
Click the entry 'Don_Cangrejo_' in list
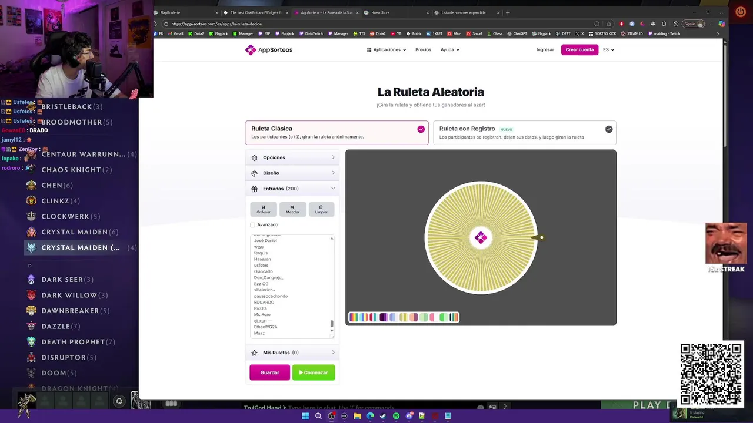pos(269,277)
